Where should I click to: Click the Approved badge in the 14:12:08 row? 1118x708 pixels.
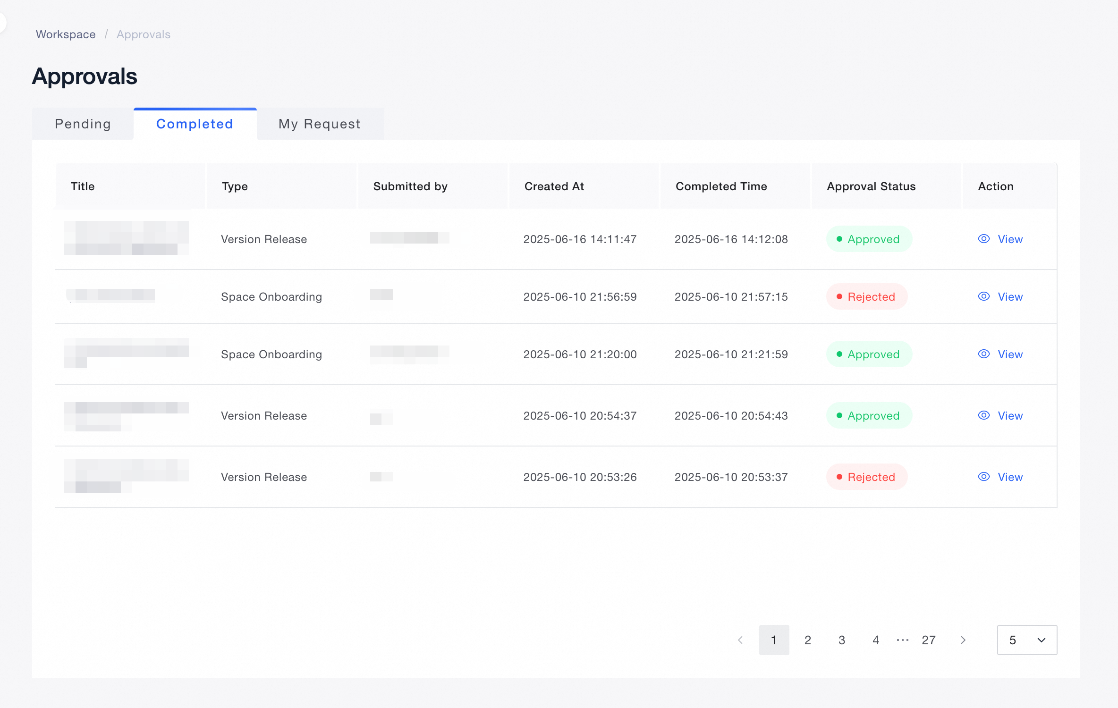point(869,239)
